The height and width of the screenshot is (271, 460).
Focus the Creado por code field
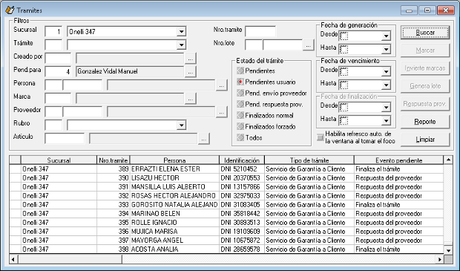[x=58, y=59]
